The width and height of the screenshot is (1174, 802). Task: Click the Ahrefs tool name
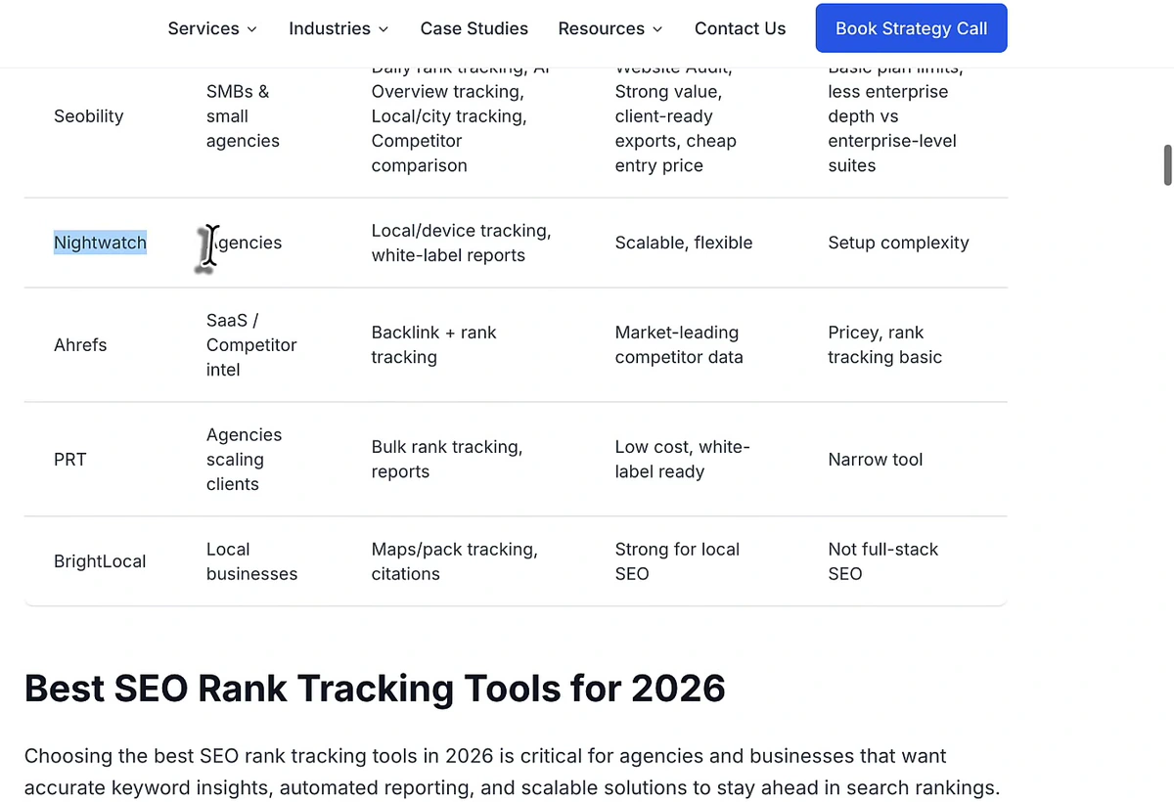80,345
